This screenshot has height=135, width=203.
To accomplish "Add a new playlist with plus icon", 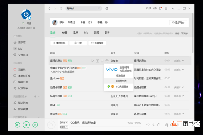I will point(35,96).
